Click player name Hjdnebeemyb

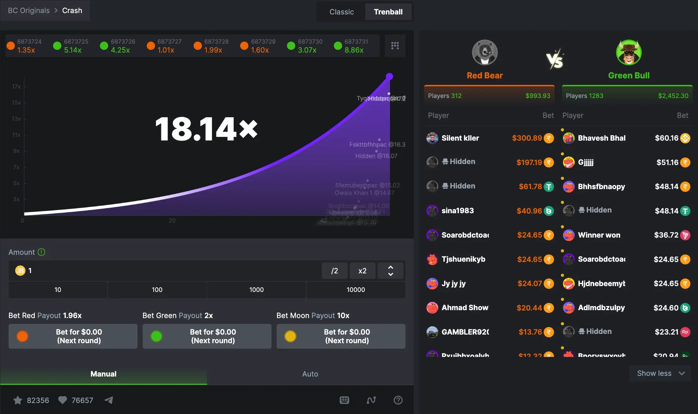click(x=602, y=284)
